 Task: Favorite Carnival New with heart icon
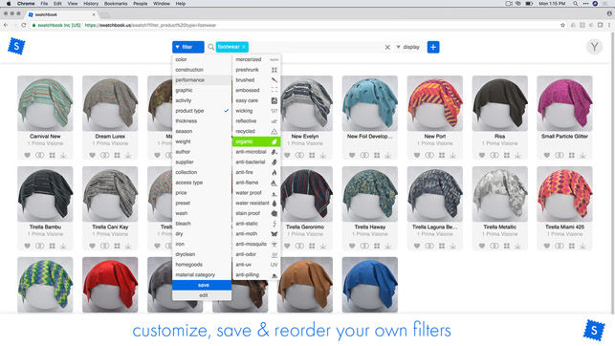tap(27, 155)
